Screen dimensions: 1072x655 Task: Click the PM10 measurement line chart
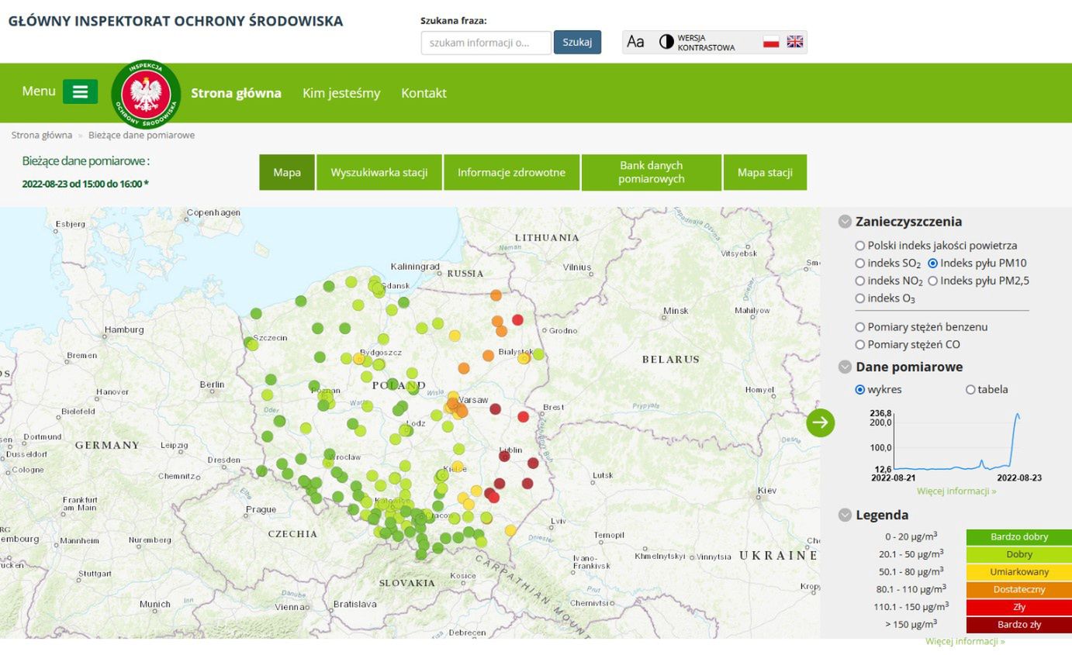[x=957, y=441]
